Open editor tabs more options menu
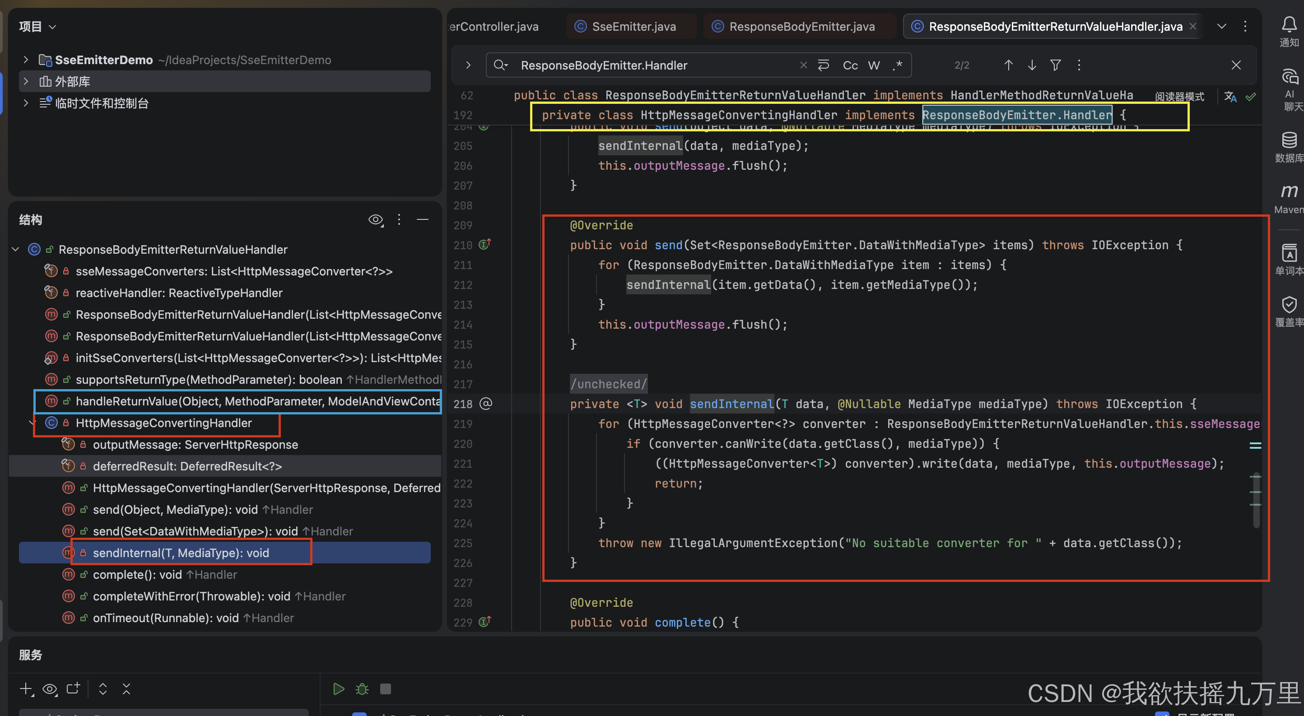The height and width of the screenshot is (716, 1304). tap(1245, 26)
